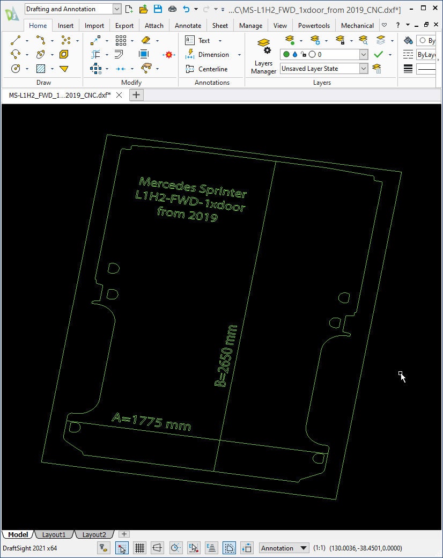Insert a Centerline annotation
This screenshot has height=558, width=443.
pos(206,69)
